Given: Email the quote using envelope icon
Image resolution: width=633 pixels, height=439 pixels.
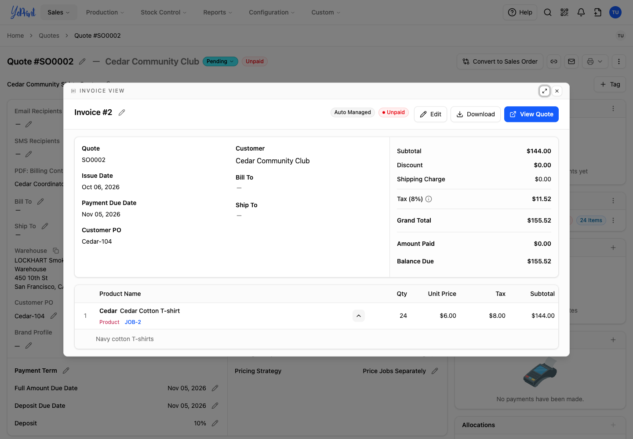Looking at the screenshot, I should [x=571, y=61].
